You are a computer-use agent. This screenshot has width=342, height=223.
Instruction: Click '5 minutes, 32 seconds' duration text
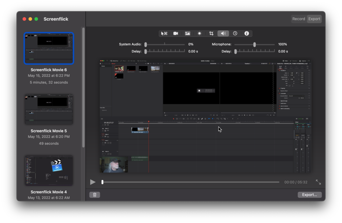click(49, 82)
